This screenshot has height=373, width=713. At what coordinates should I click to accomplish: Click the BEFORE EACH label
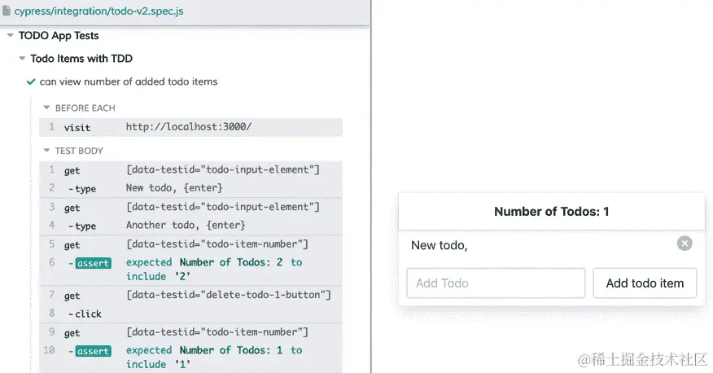pos(85,108)
